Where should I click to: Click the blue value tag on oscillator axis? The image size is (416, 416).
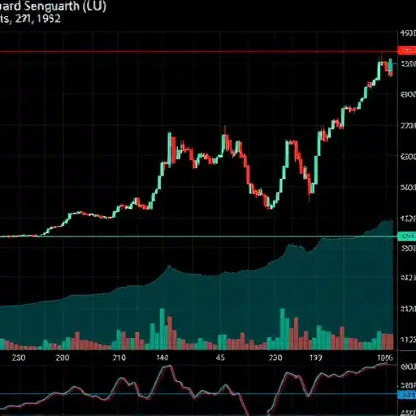pyautogui.click(x=407, y=395)
